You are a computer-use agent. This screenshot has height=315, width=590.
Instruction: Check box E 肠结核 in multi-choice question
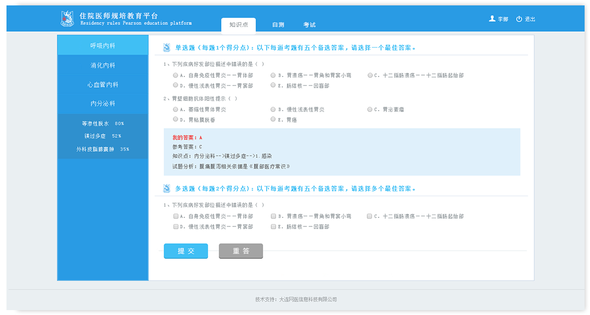273,226
